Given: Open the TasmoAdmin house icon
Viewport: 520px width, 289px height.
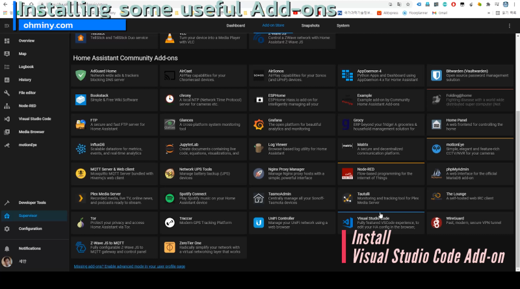Looking at the screenshot, I should [x=259, y=198].
